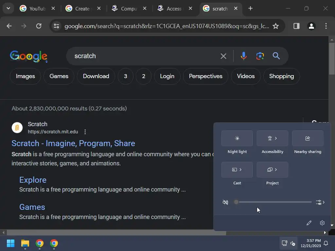The width and height of the screenshot is (335, 251).
Task: Filter results by Images
Action: pyautogui.click(x=25, y=76)
